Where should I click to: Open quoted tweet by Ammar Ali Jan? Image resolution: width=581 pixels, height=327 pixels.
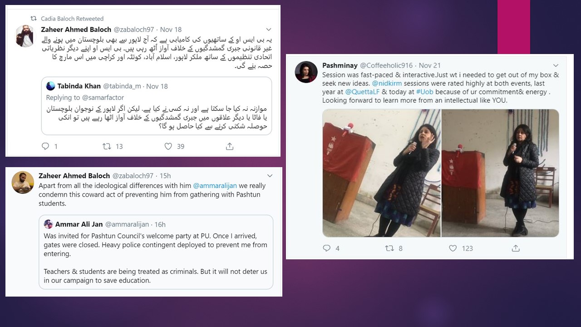[x=156, y=252]
